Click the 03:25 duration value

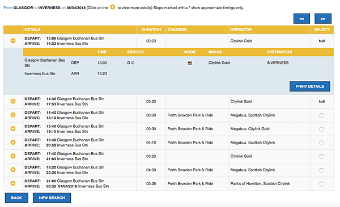[x=151, y=184]
